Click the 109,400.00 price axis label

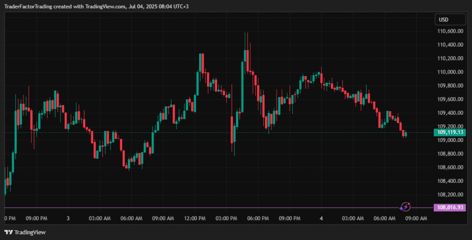[450, 113]
